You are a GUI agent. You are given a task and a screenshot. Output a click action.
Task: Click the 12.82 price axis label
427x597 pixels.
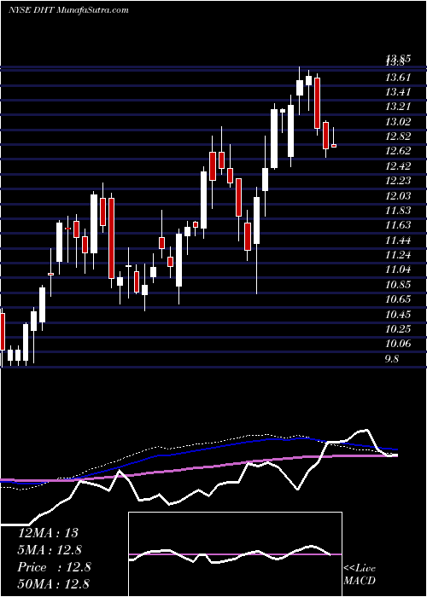pos(398,136)
